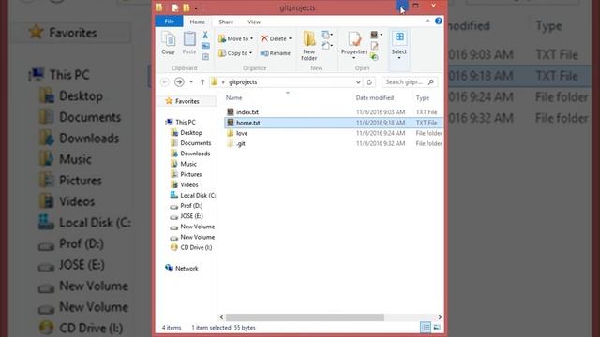The height and width of the screenshot is (337, 600).
Task: Open Desktop in navigation pane
Action: [x=191, y=133]
